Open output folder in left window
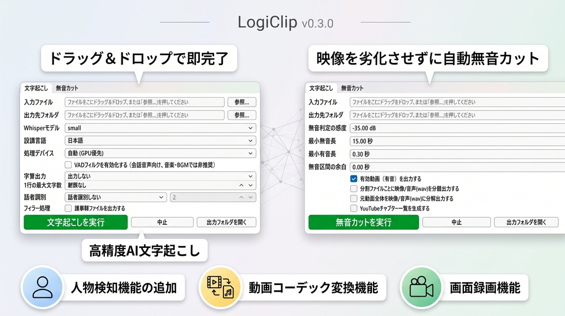565x316 pixels. (227, 222)
